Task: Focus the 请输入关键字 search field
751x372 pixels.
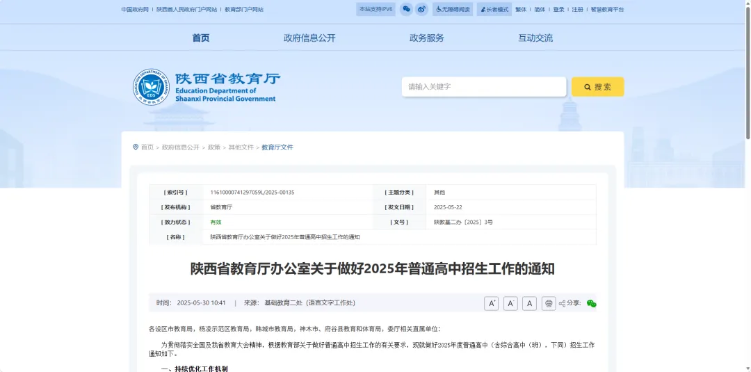Action: coord(484,87)
